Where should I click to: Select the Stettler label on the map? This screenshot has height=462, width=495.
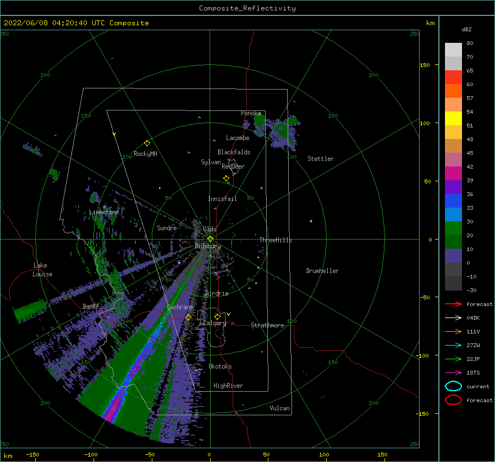321,159
